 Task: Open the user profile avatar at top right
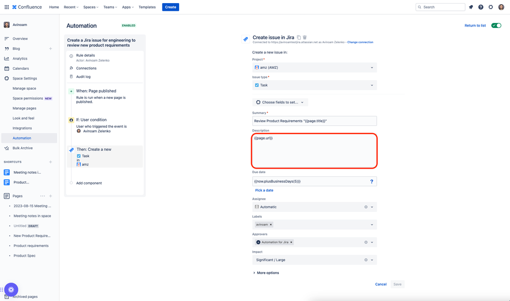501,7
